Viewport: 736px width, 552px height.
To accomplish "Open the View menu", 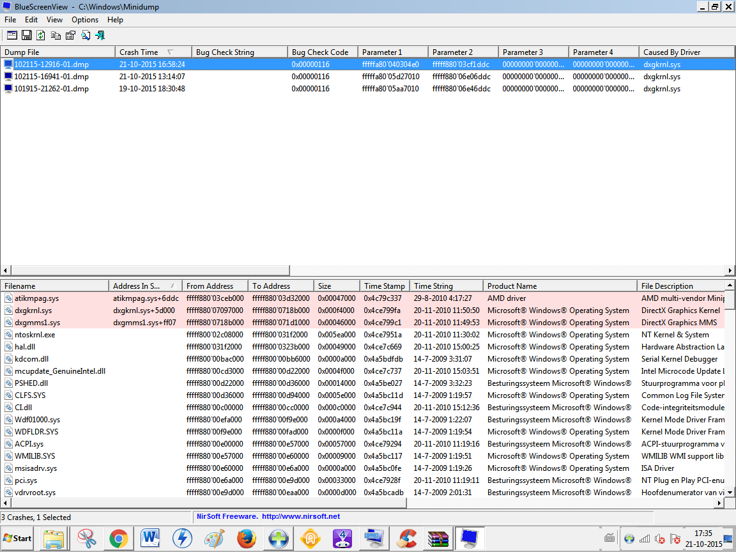I will 54,20.
